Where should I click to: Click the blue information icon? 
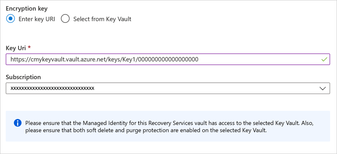[x=18, y=123]
